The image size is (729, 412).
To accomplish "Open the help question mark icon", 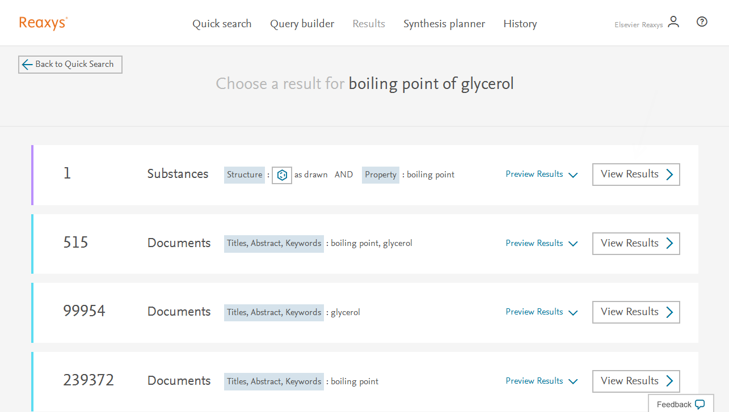I will click(702, 22).
